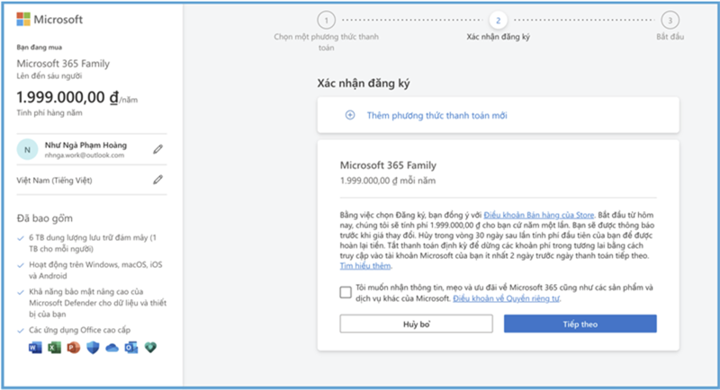Edit account Như Ngà Phạm Hoàng pencil icon
The height and width of the screenshot is (390, 720).
[x=158, y=149]
